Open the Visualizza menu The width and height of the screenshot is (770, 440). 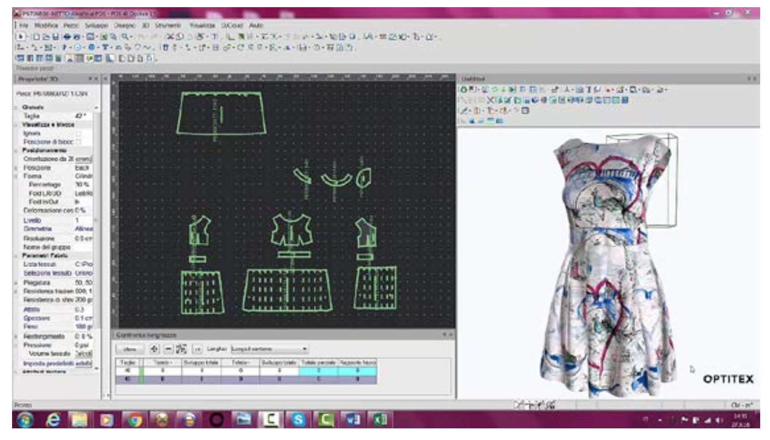(202, 26)
